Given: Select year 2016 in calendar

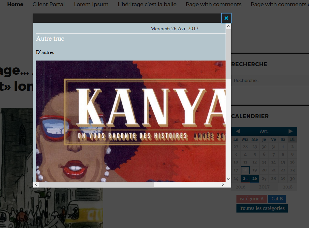Looking at the screenshot, I should click(x=241, y=187).
